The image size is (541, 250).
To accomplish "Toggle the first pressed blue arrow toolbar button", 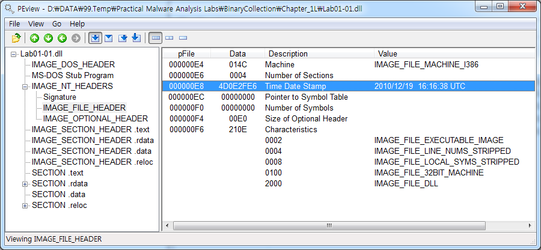I will pyautogui.click(x=95, y=38).
